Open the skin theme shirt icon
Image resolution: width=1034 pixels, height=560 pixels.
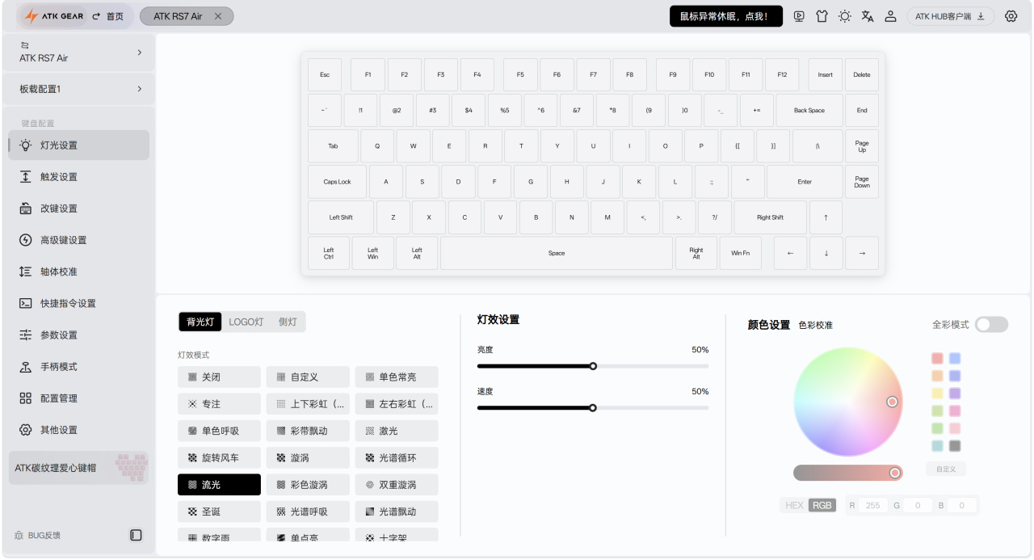pos(822,16)
